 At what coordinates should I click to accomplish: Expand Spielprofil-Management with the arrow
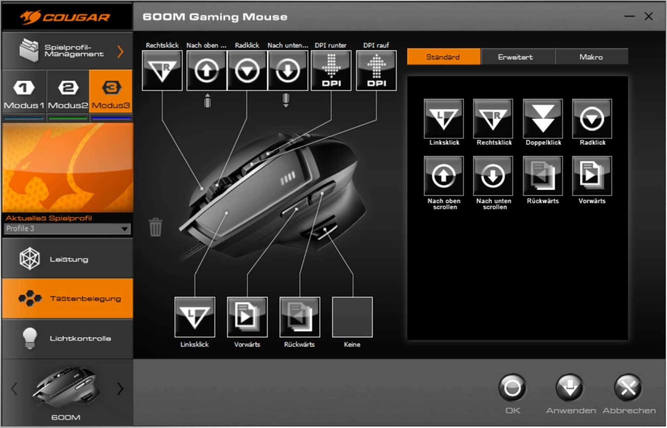pos(121,51)
